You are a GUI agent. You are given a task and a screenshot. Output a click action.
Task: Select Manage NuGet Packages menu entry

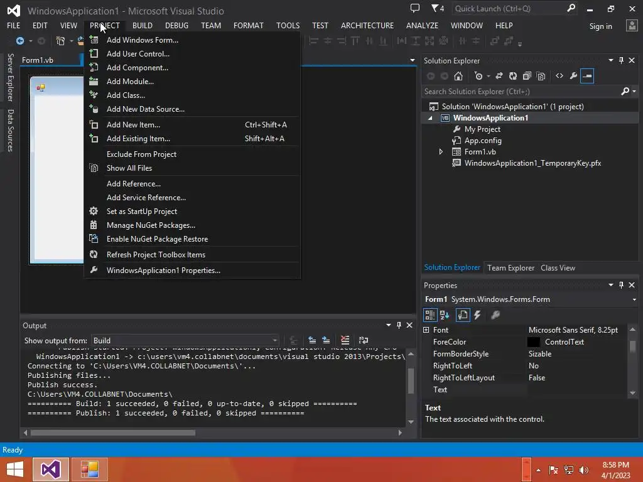(192, 225)
